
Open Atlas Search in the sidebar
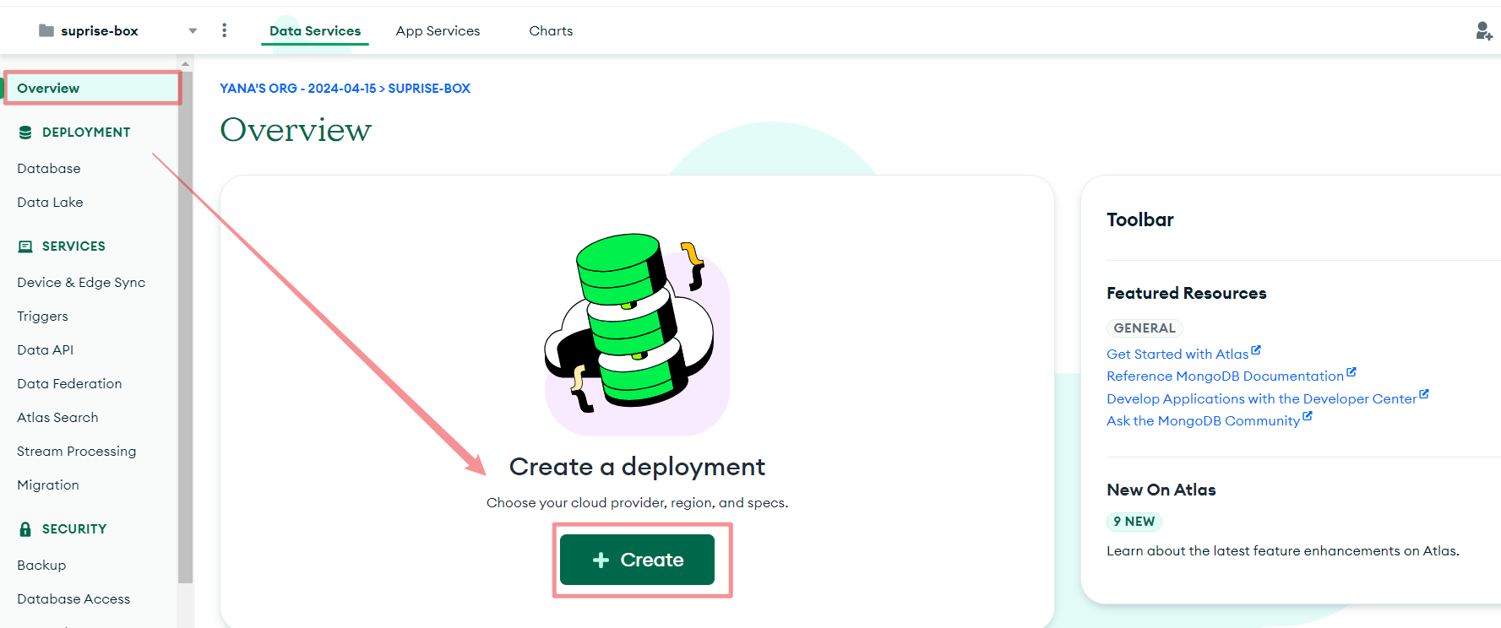click(x=57, y=418)
